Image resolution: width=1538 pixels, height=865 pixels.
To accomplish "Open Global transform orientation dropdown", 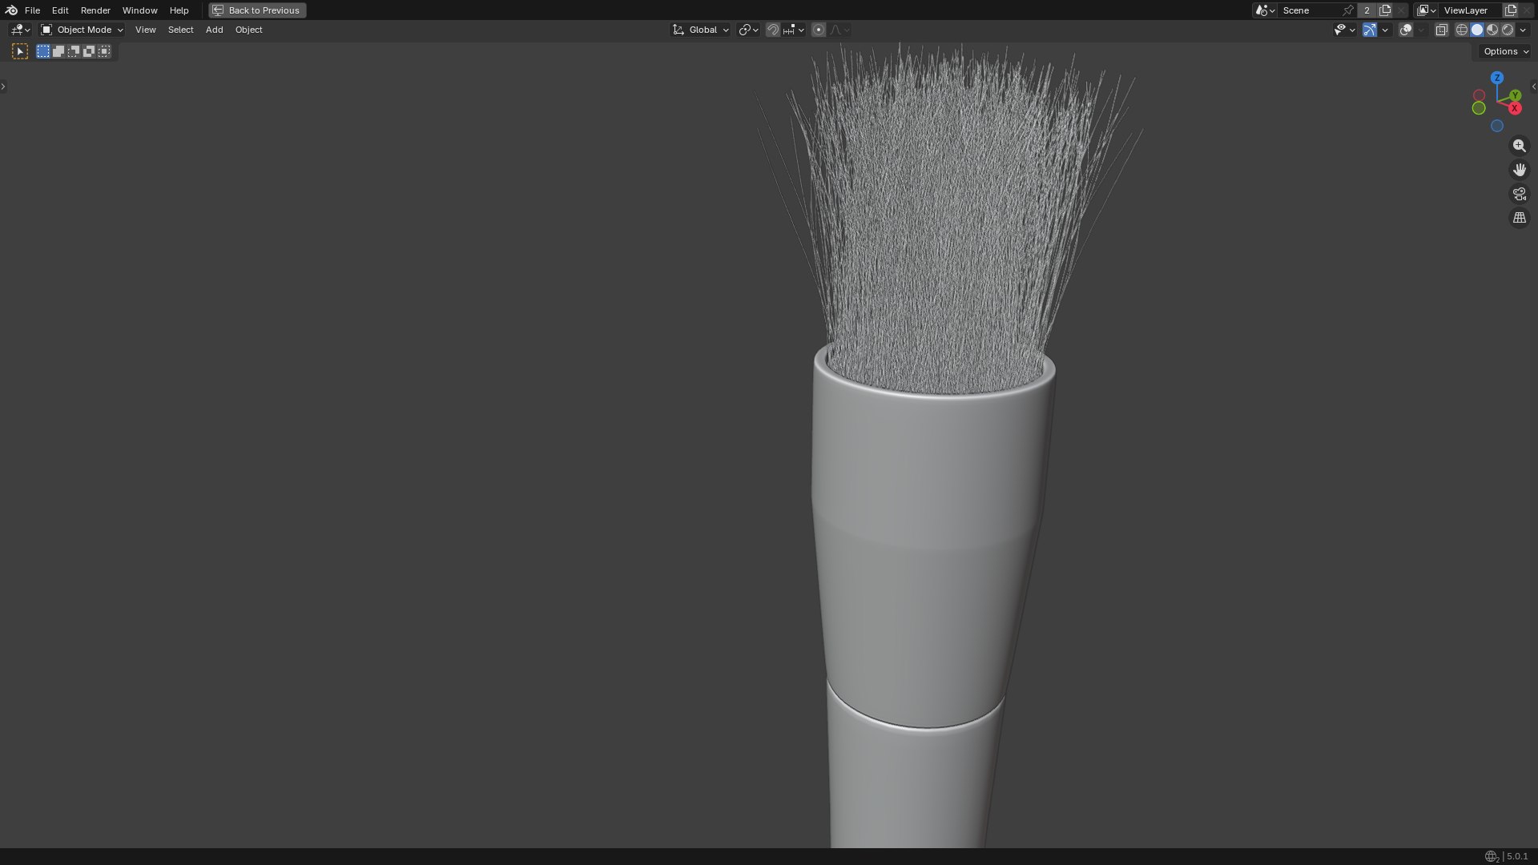I will tap(701, 30).
